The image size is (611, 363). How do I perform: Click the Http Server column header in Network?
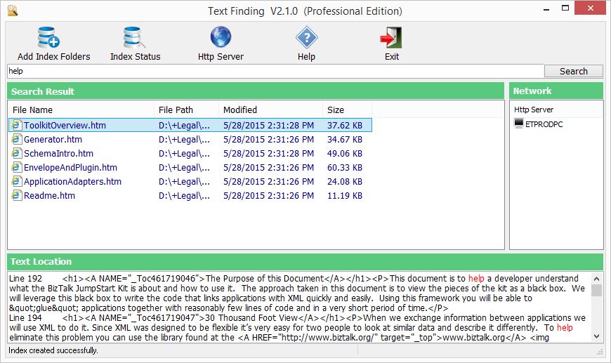[556, 110]
